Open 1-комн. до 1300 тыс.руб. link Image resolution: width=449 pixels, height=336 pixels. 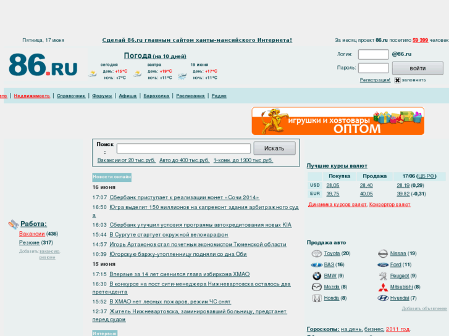point(243,160)
